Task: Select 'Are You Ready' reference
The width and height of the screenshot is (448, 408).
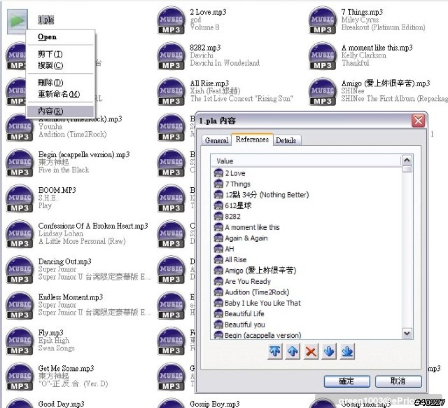Action: pyautogui.click(x=248, y=281)
